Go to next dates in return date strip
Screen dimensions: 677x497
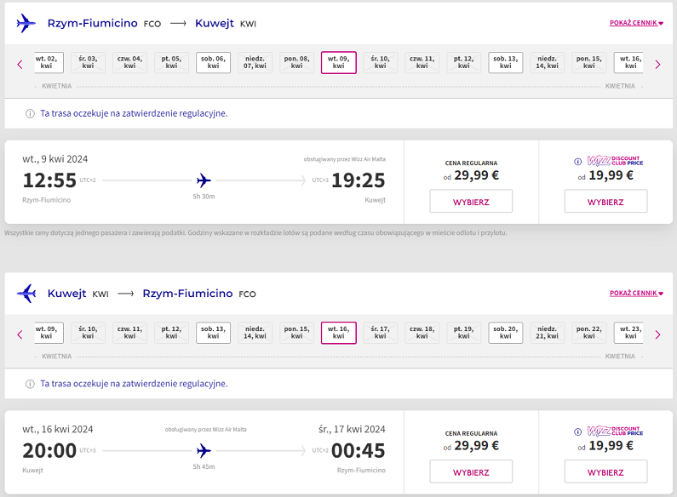pyautogui.click(x=657, y=334)
